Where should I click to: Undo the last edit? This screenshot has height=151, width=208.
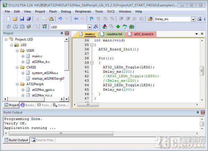[x=60, y=19]
